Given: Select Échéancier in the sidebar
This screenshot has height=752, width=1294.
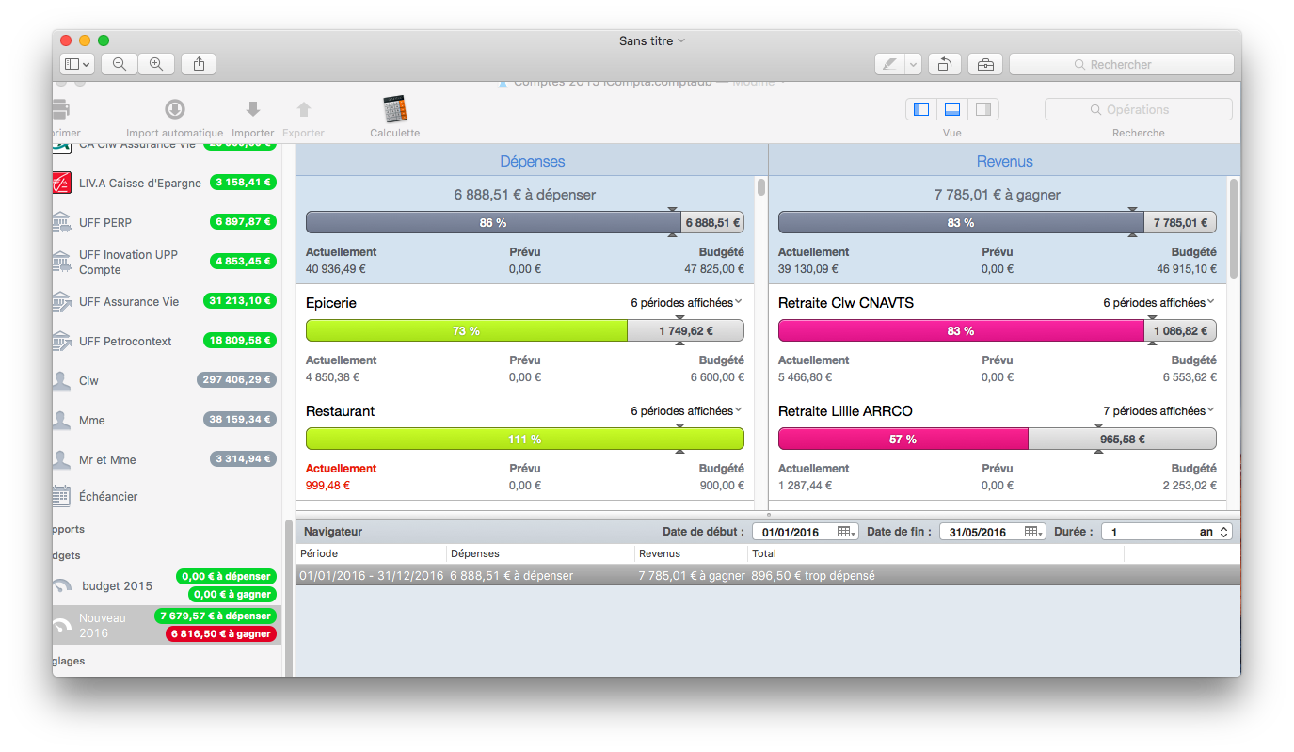Looking at the screenshot, I should tap(108, 496).
